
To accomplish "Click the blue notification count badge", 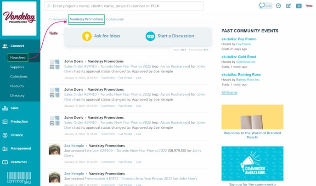I will coord(299,6).
